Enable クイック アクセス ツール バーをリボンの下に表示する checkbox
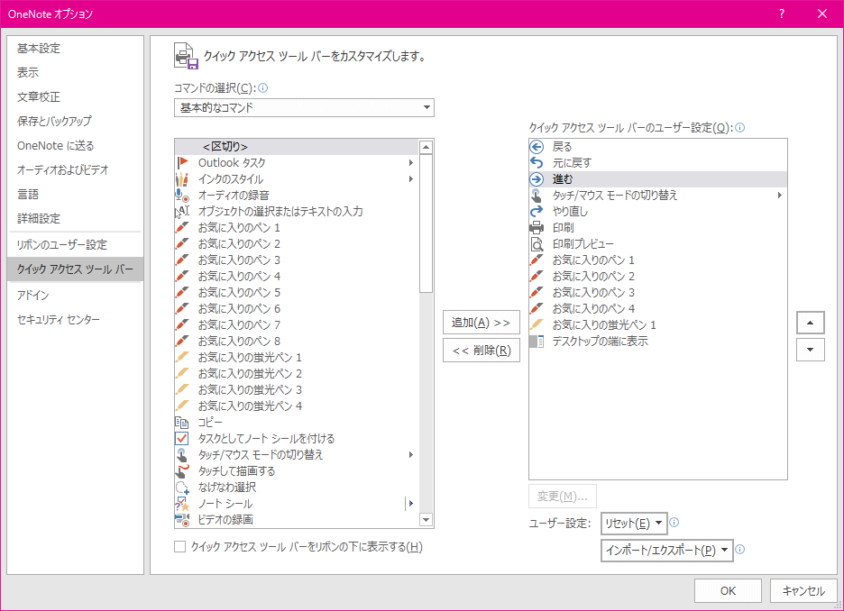This screenshot has width=844, height=611. (180, 547)
